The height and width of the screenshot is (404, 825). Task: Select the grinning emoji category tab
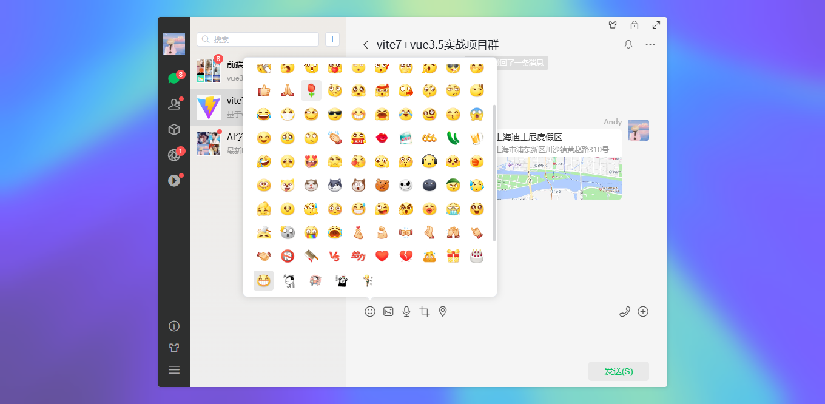263,280
